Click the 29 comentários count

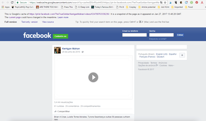72,106
